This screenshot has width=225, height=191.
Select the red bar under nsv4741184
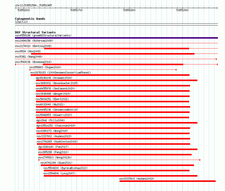(117, 165)
